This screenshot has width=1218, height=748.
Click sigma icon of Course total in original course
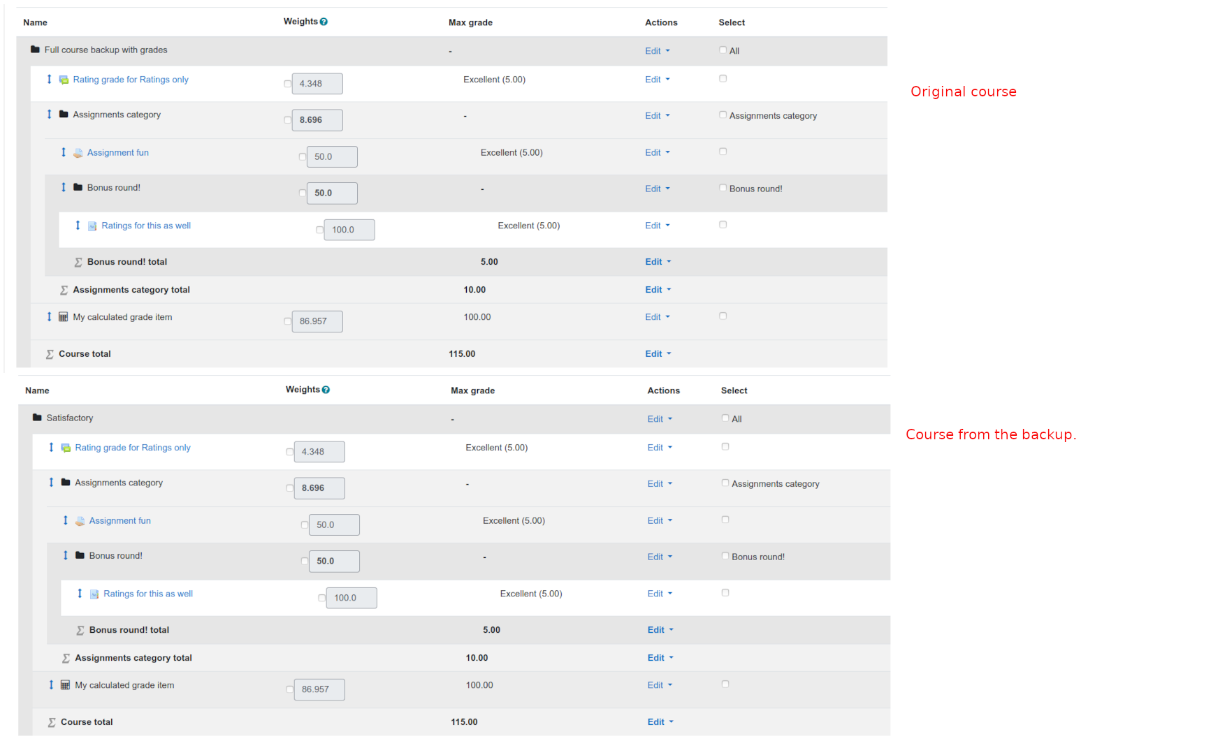click(50, 354)
